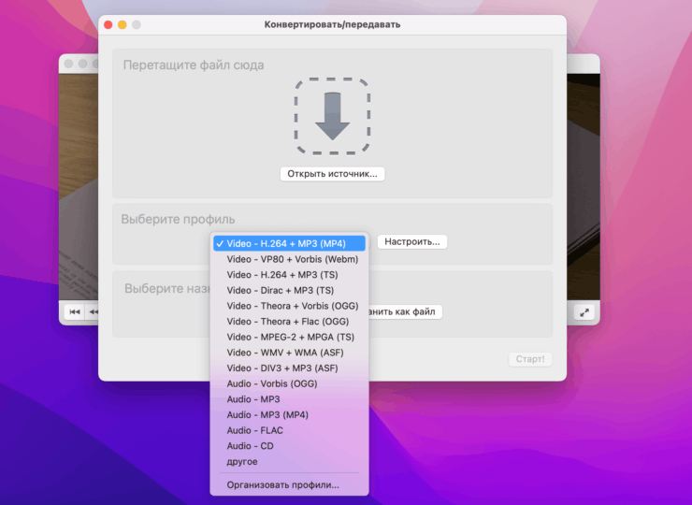
Task: Open Организовать профили... menu entry
Action: 289,484
